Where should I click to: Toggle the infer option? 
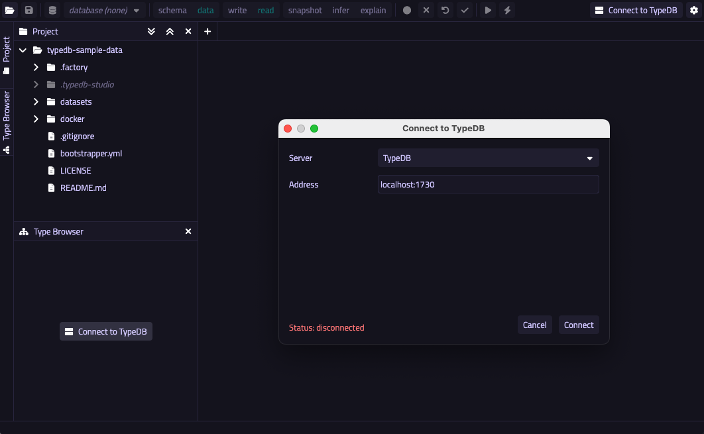(x=341, y=10)
